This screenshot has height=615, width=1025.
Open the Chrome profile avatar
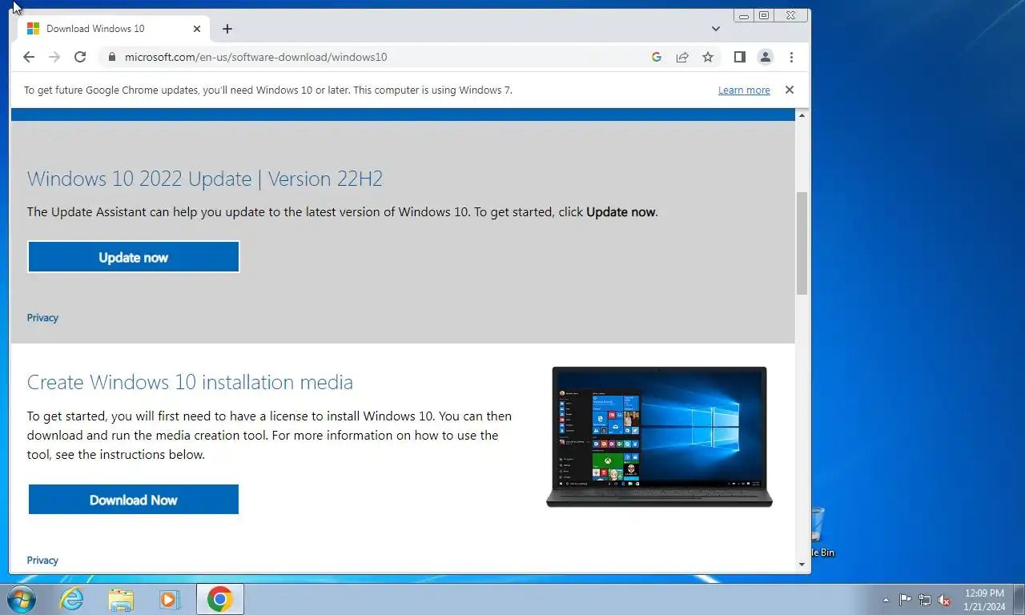click(766, 57)
